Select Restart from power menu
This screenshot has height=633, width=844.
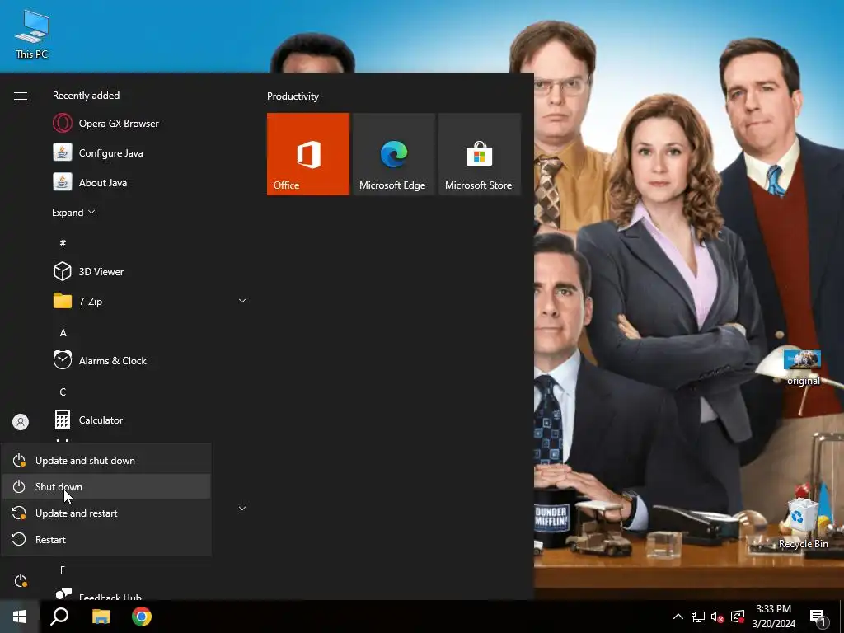pyautogui.click(x=106, y=539)
